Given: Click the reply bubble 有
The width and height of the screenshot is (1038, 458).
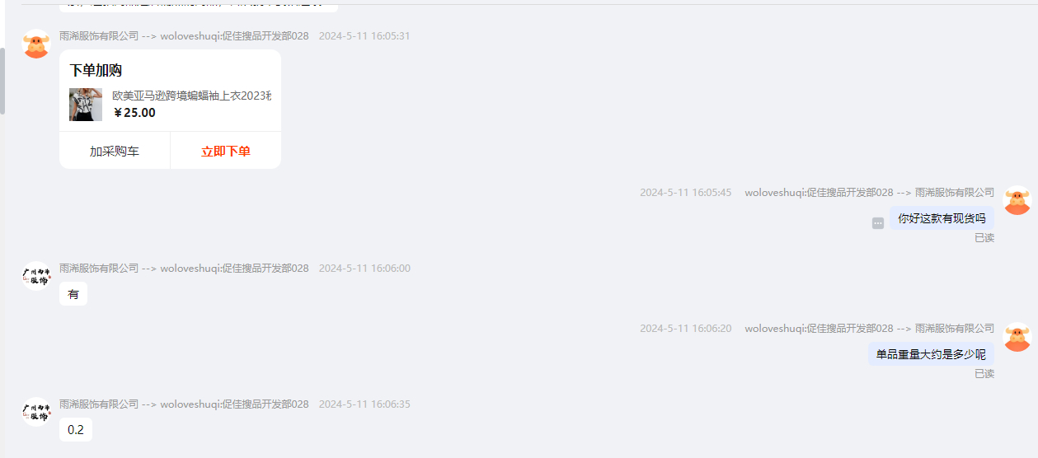Looking at the screenshot, I should [73, 294].
